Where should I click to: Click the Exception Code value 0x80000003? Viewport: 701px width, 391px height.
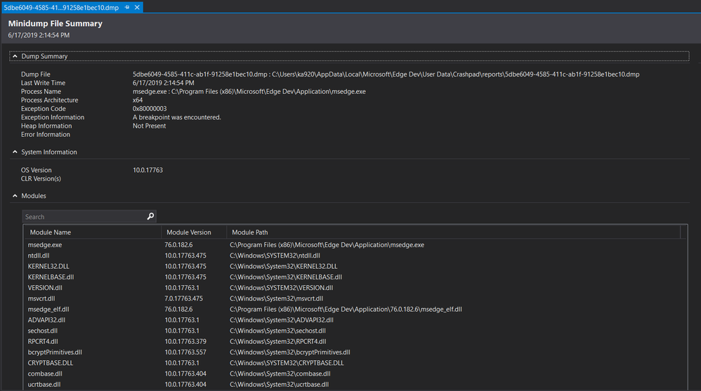pos(150,109)
